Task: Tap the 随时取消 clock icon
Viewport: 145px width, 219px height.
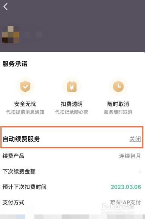Action: [118, 86]
